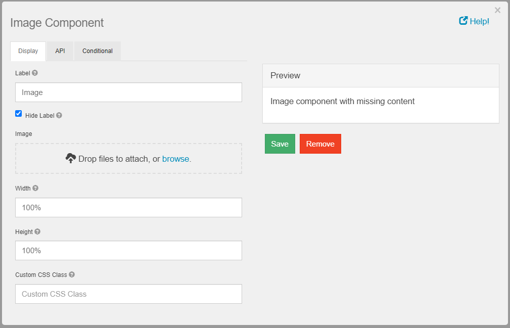Screen dimensions: 510x328
Task: Click the external link icon beside Help
Action: (x=463, y=21)
